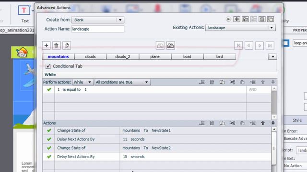This screenshot has height=172, width=307.
Task: Click the Import action icon next to the plus icon
Action: point(245,19)
